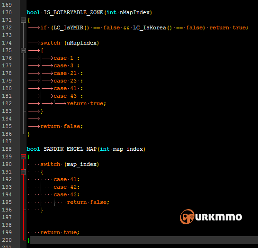Click the URKMMO gamepad logo icon
258x248 pixels.
187,217
